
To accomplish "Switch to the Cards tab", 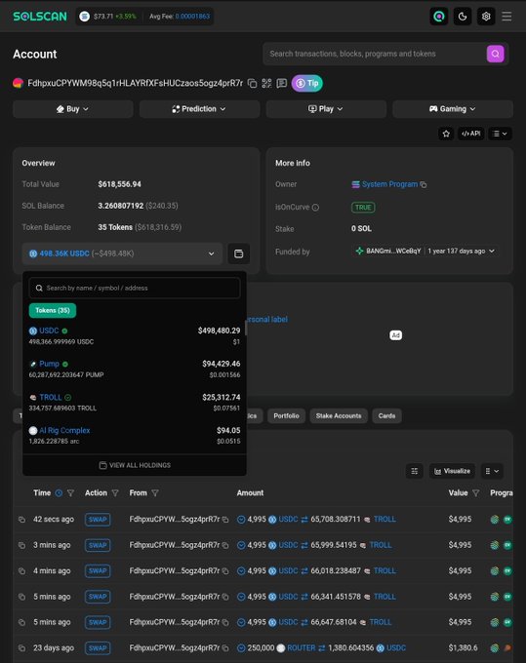I will (386, 416).
